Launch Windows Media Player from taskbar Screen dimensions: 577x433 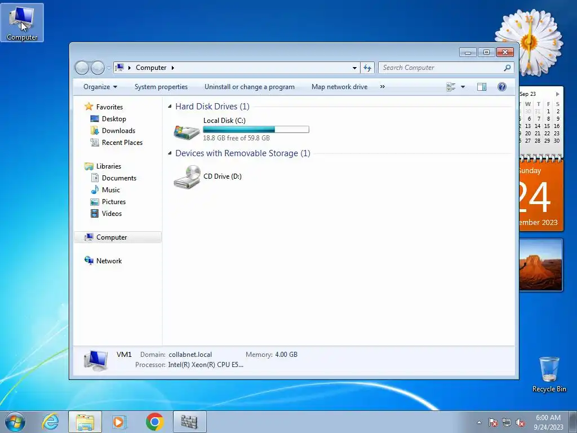[x=119, y=422]
